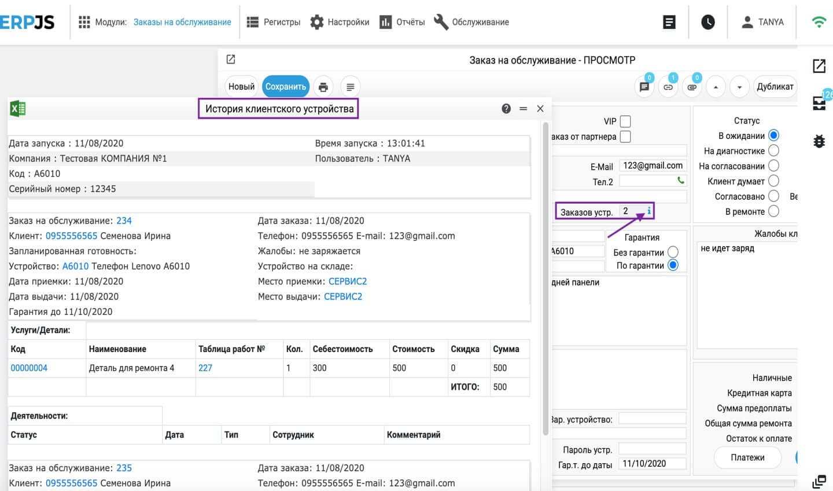Expand the down arrow next to Дубликат
The image size is (833, 491).
[739, 87]
